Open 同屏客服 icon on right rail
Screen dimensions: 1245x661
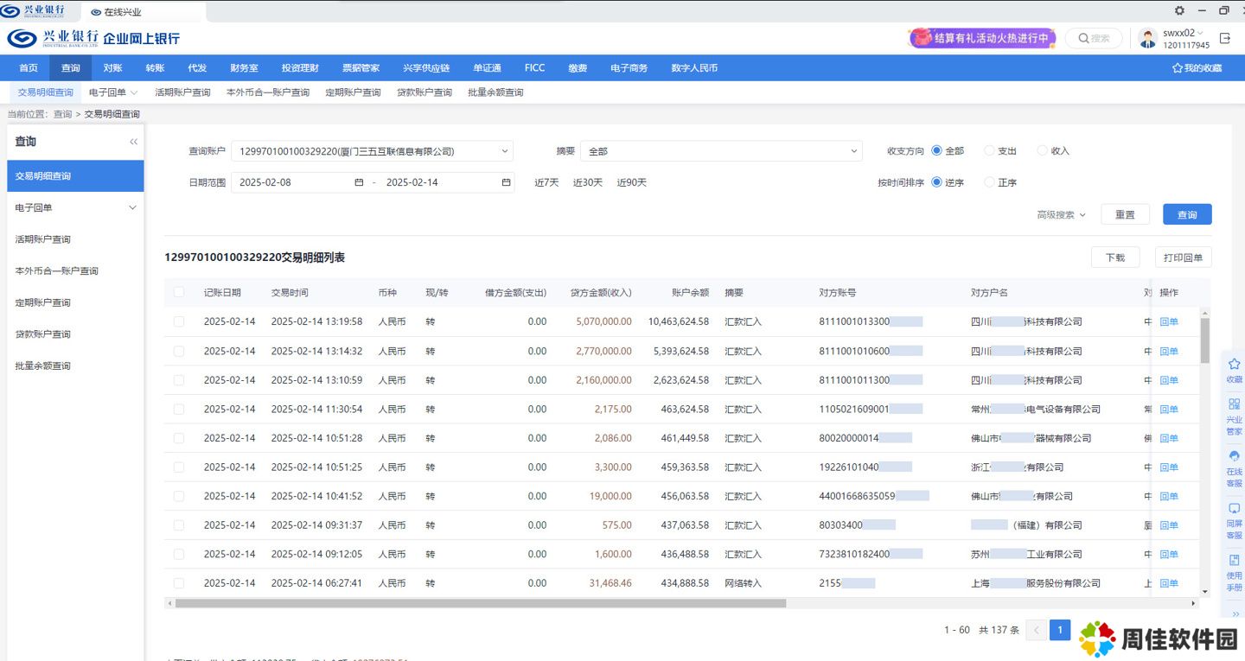[1234, 509]
